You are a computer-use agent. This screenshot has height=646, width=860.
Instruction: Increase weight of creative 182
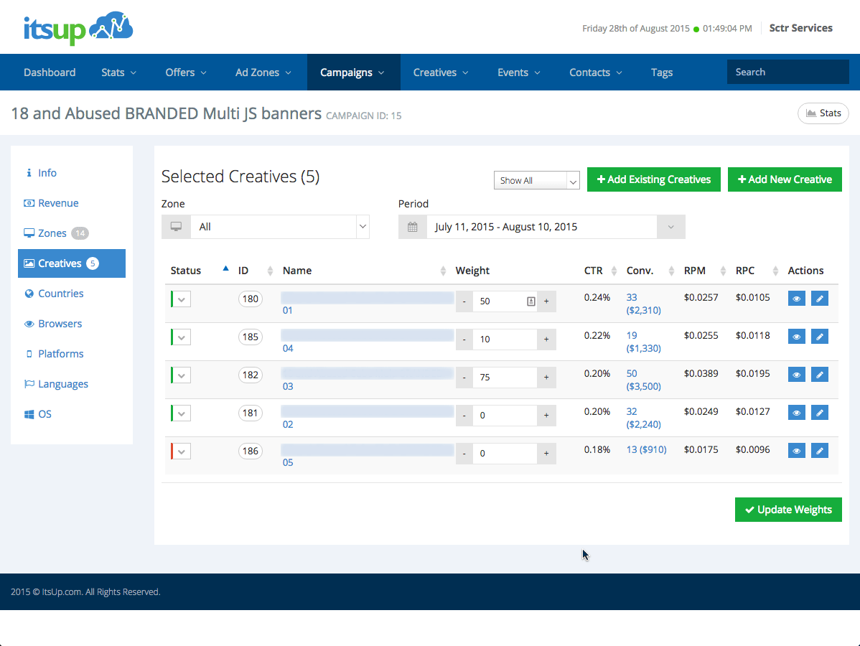[x=546, y=378]
